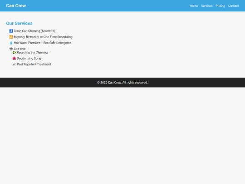Click the repeat icon beside Monthly scheduling
The height and width of the screenshot is (184, 245).
click(11, 37)
